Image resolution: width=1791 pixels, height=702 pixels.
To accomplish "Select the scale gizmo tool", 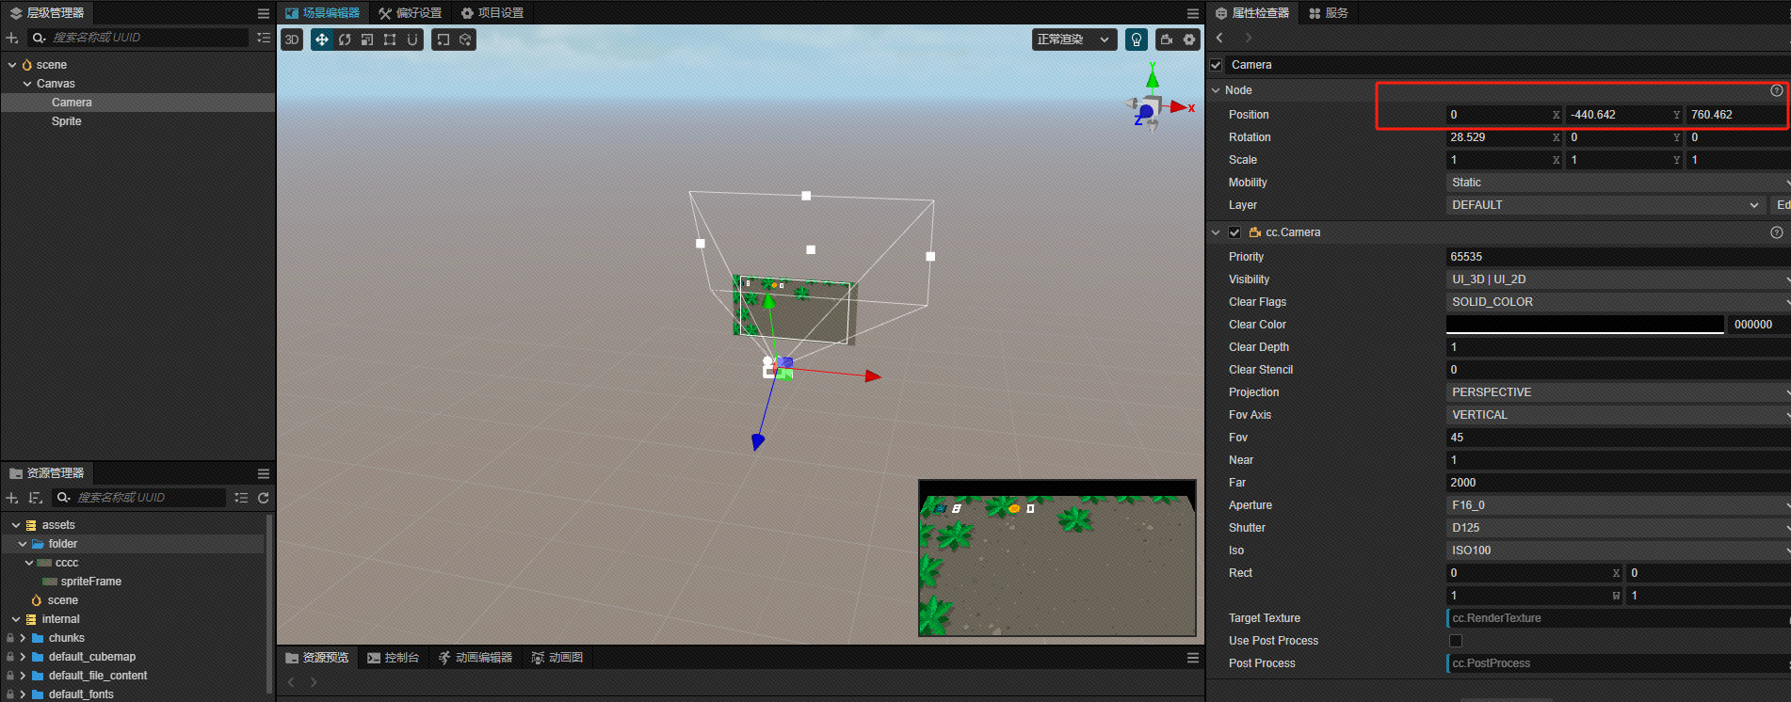I will [367, 40].
